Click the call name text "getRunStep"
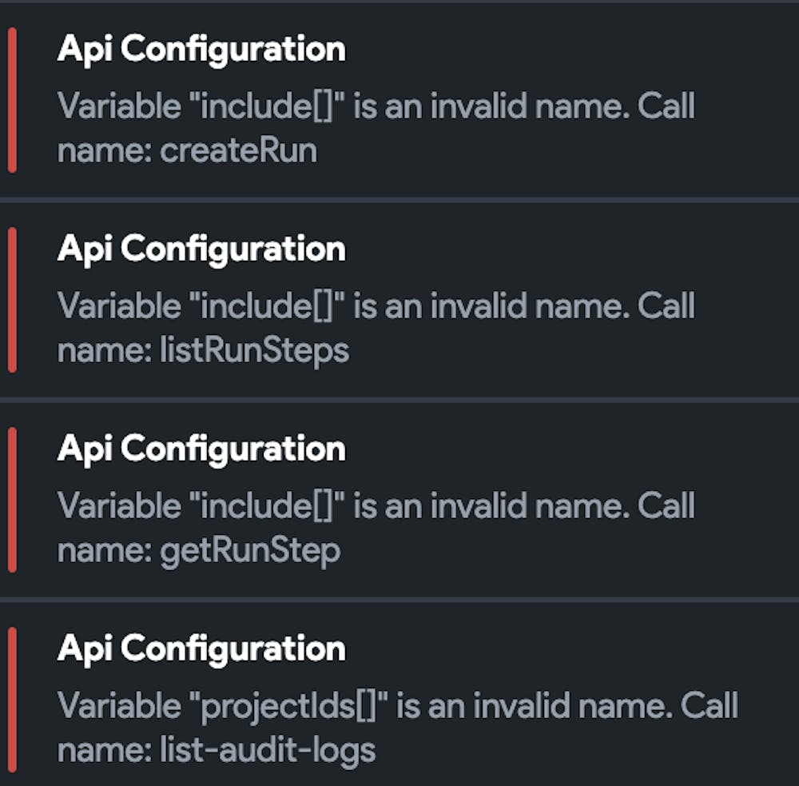This screenshot has height=786, width=799. [249, 550]
